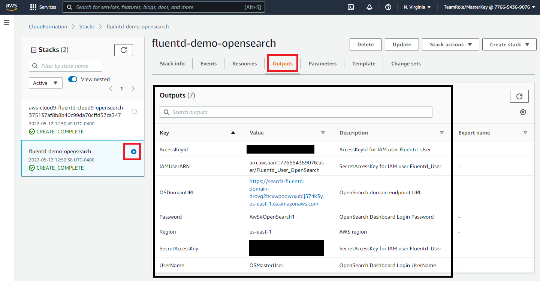Click the us-east-1 region value

tap(260, 232)
